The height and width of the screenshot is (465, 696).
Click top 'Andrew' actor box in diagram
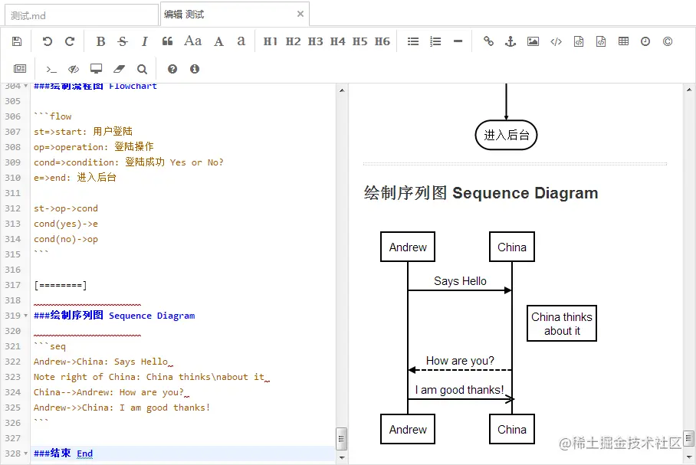tap(408, 247)
